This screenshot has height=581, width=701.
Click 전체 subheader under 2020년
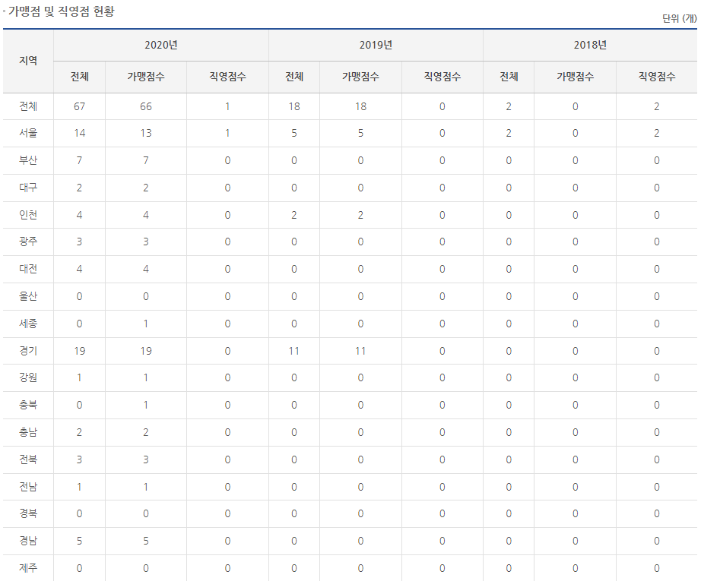[80, 77]
